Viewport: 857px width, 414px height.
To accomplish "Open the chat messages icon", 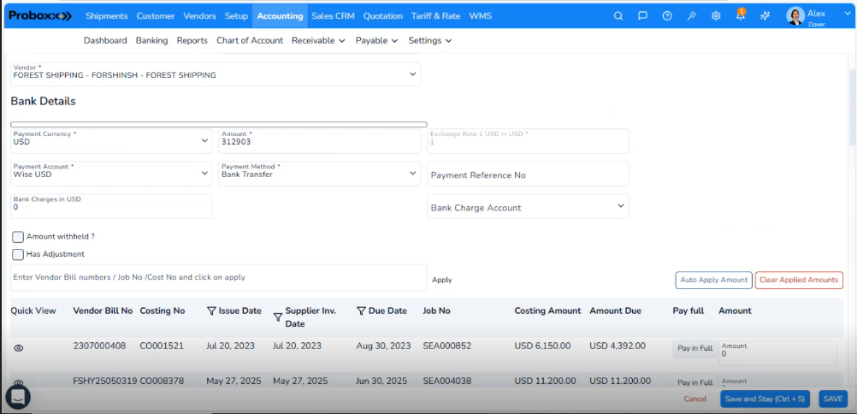I will (x=642, y=15).
